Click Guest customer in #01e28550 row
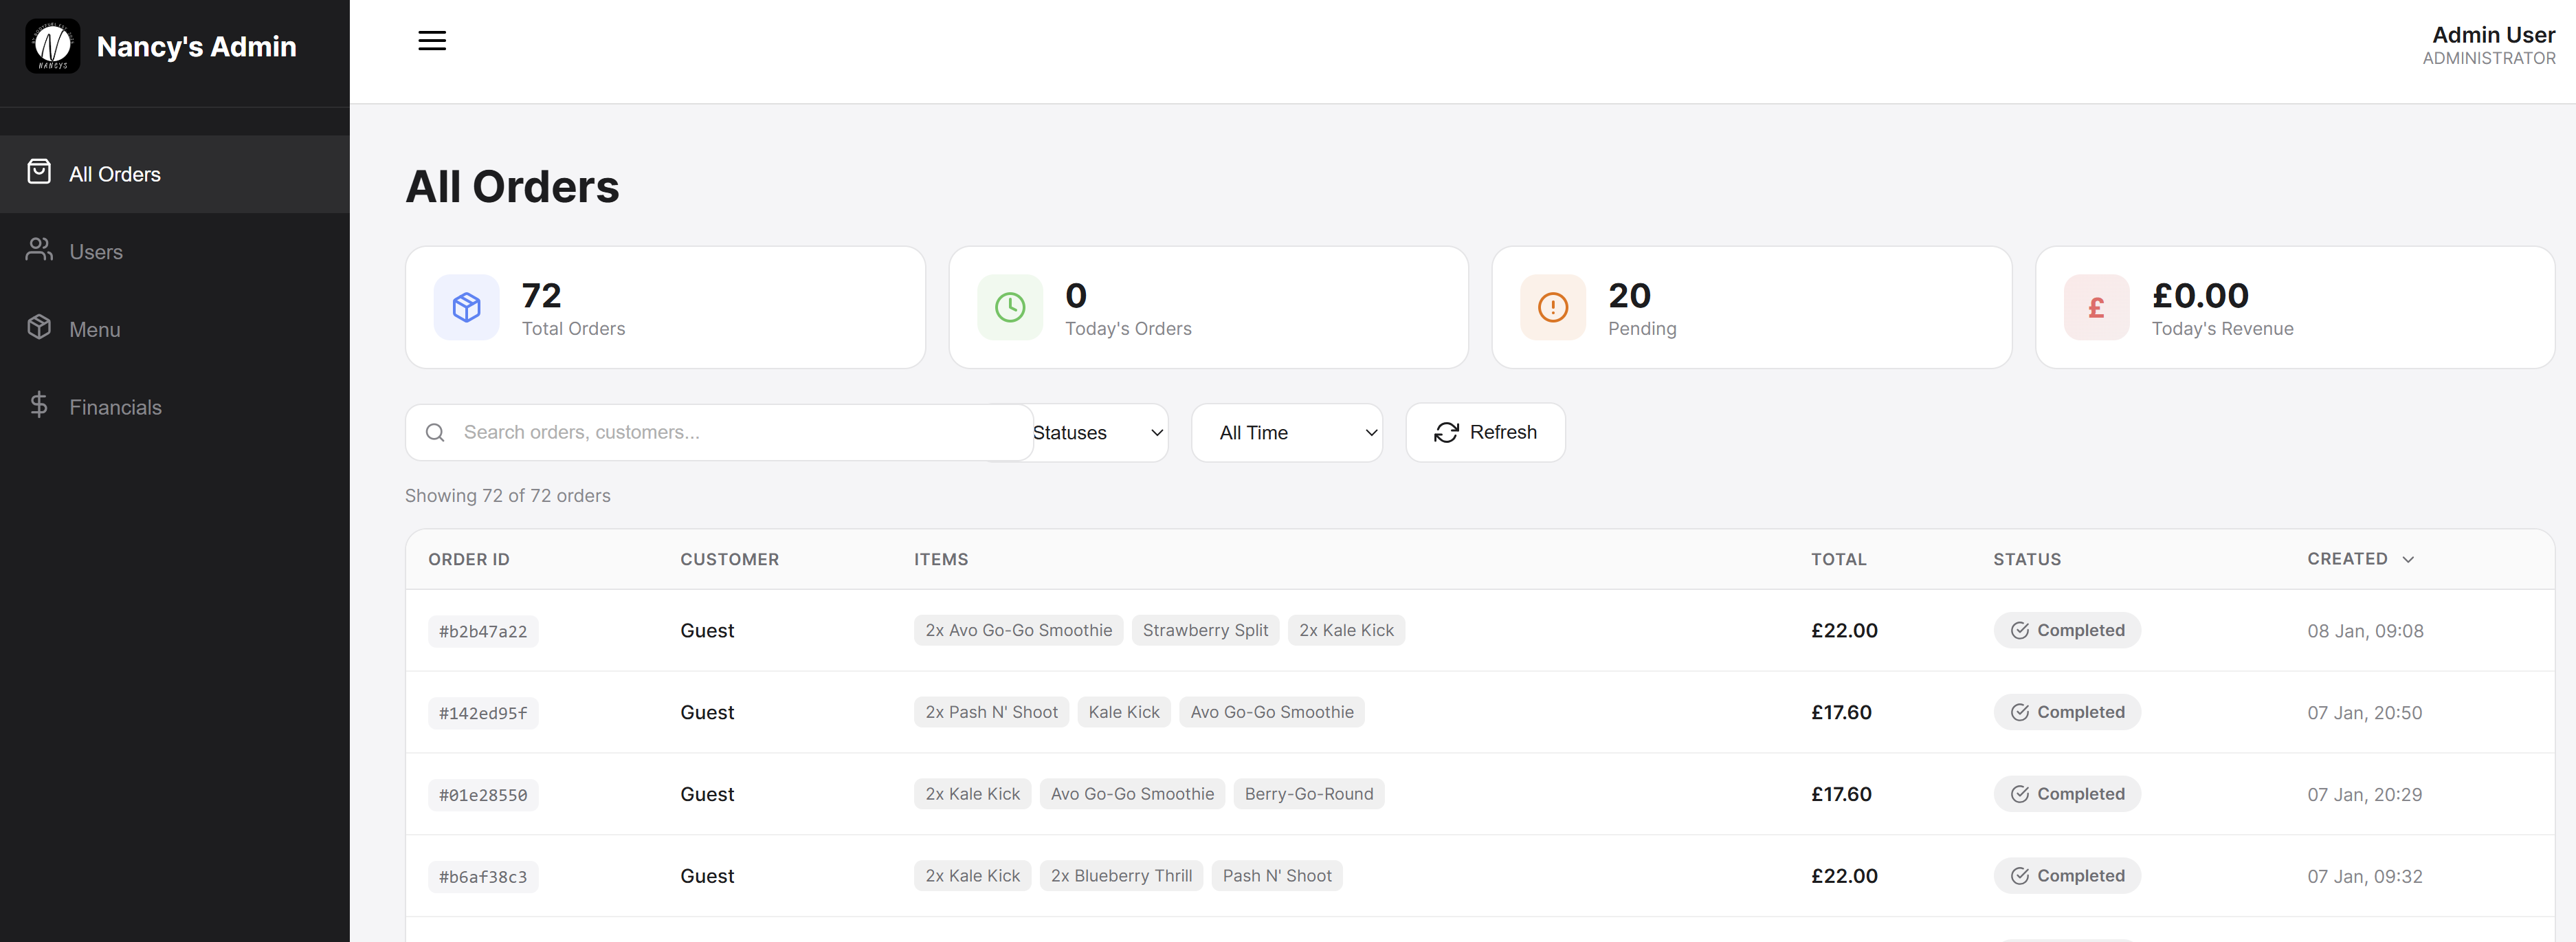2576x942 pixels. 707,795
